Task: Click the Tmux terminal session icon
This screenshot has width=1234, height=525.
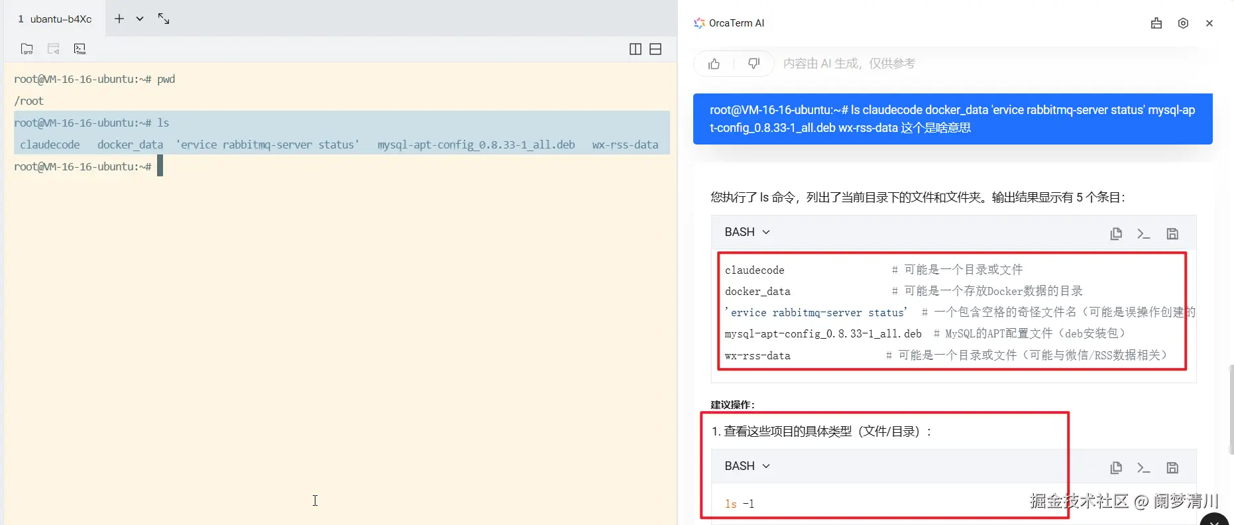Action: point(80,49)
